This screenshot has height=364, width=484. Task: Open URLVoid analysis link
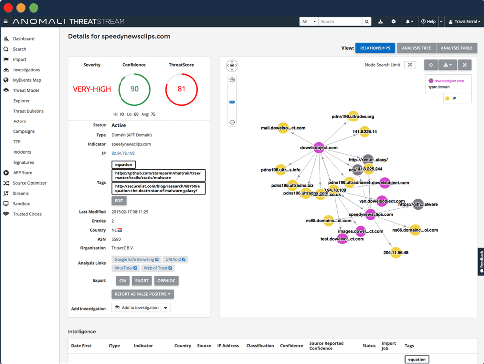pos(175,259)
